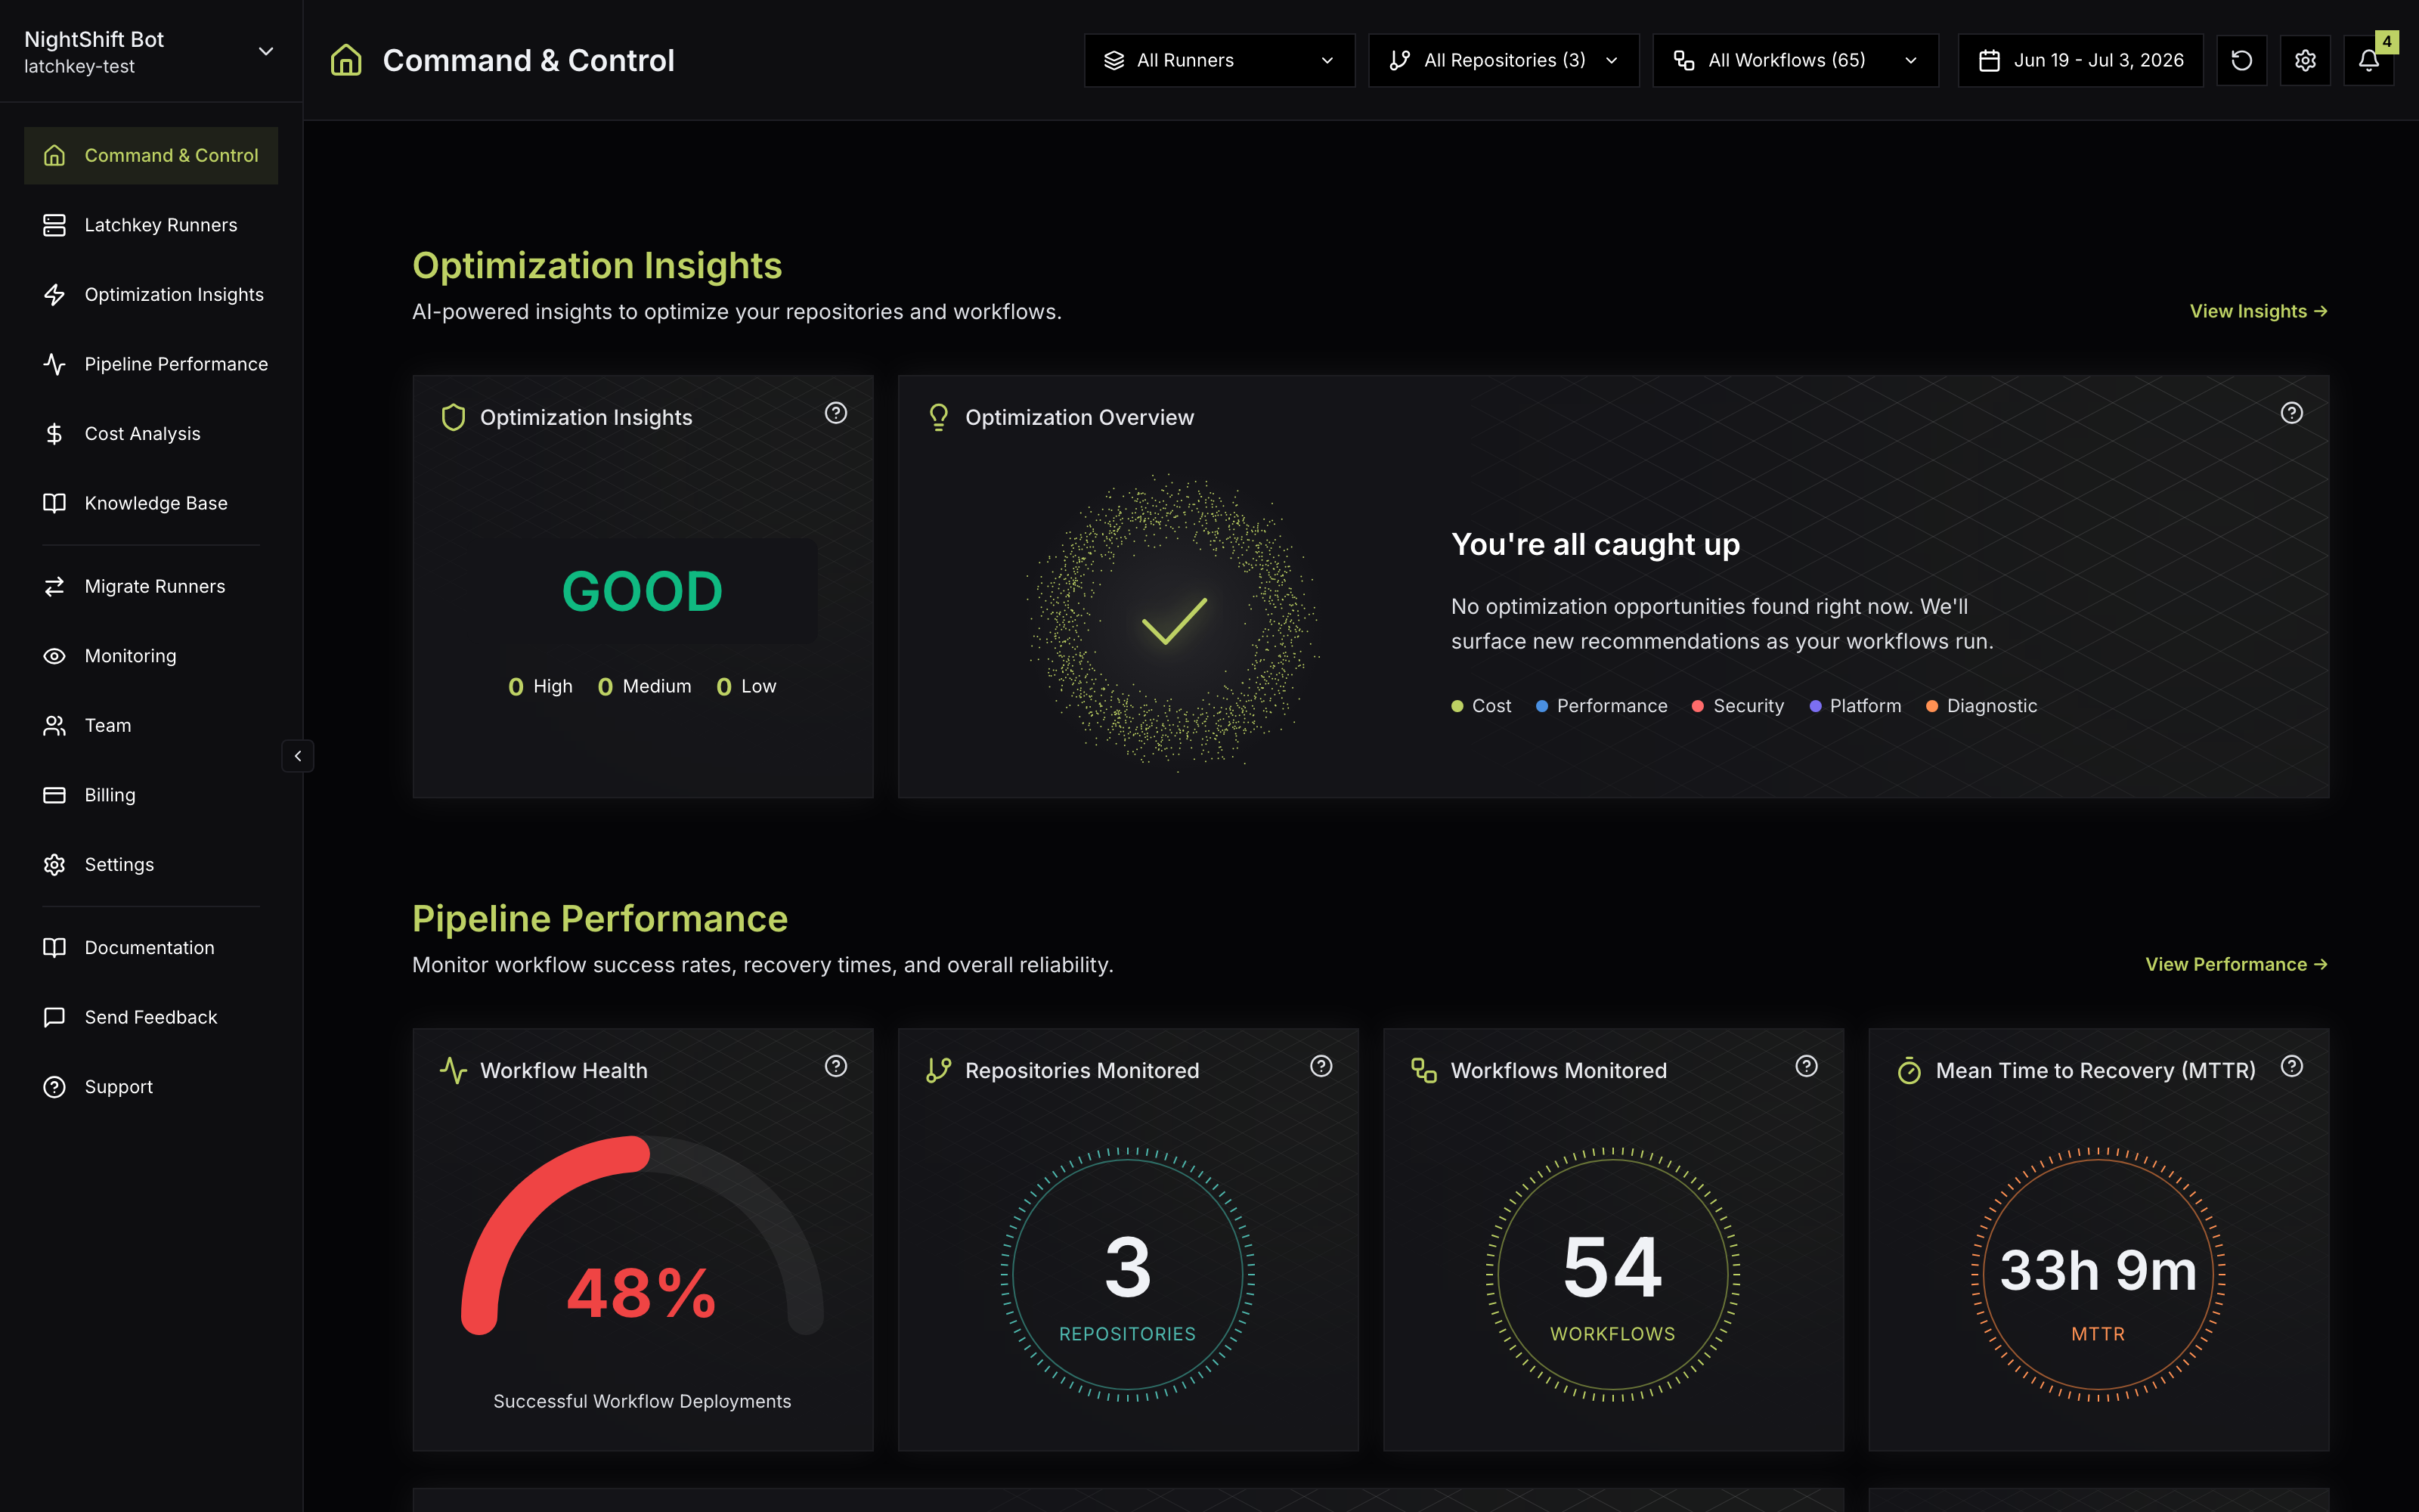Open the All Repositories (3) filter
Viewport: 2419px width, 1512px height.
(1504, 60)
